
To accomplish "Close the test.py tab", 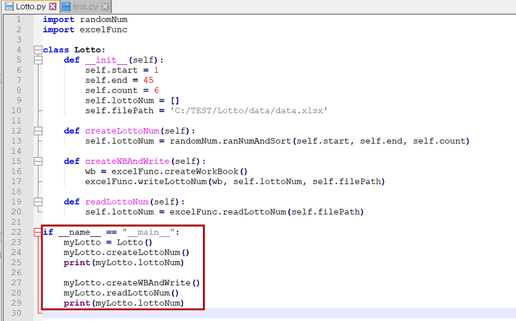I will pyautogui.click(x=105, y=6).
